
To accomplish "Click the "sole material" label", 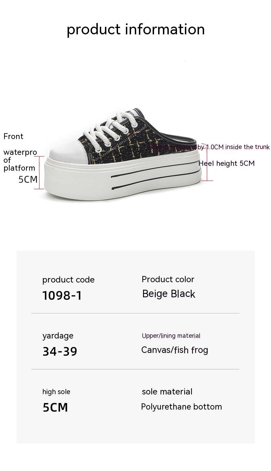I will (x=167, y=392).
